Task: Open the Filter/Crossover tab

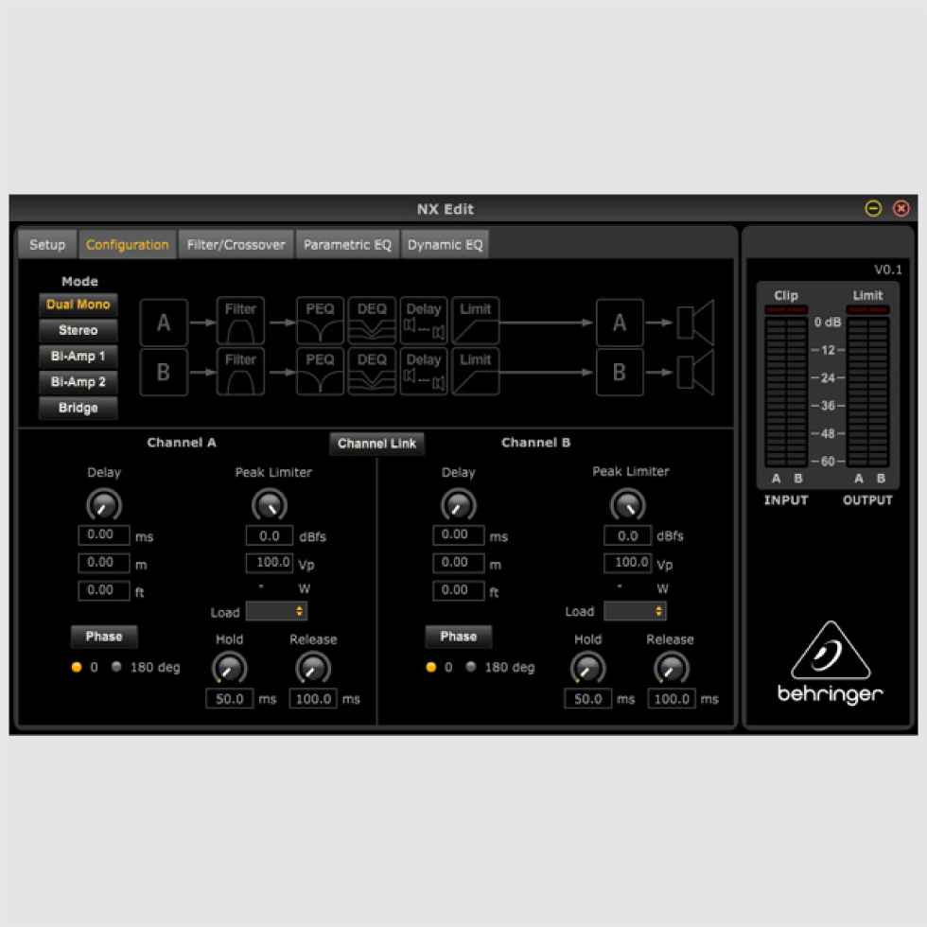Action: 235,244
